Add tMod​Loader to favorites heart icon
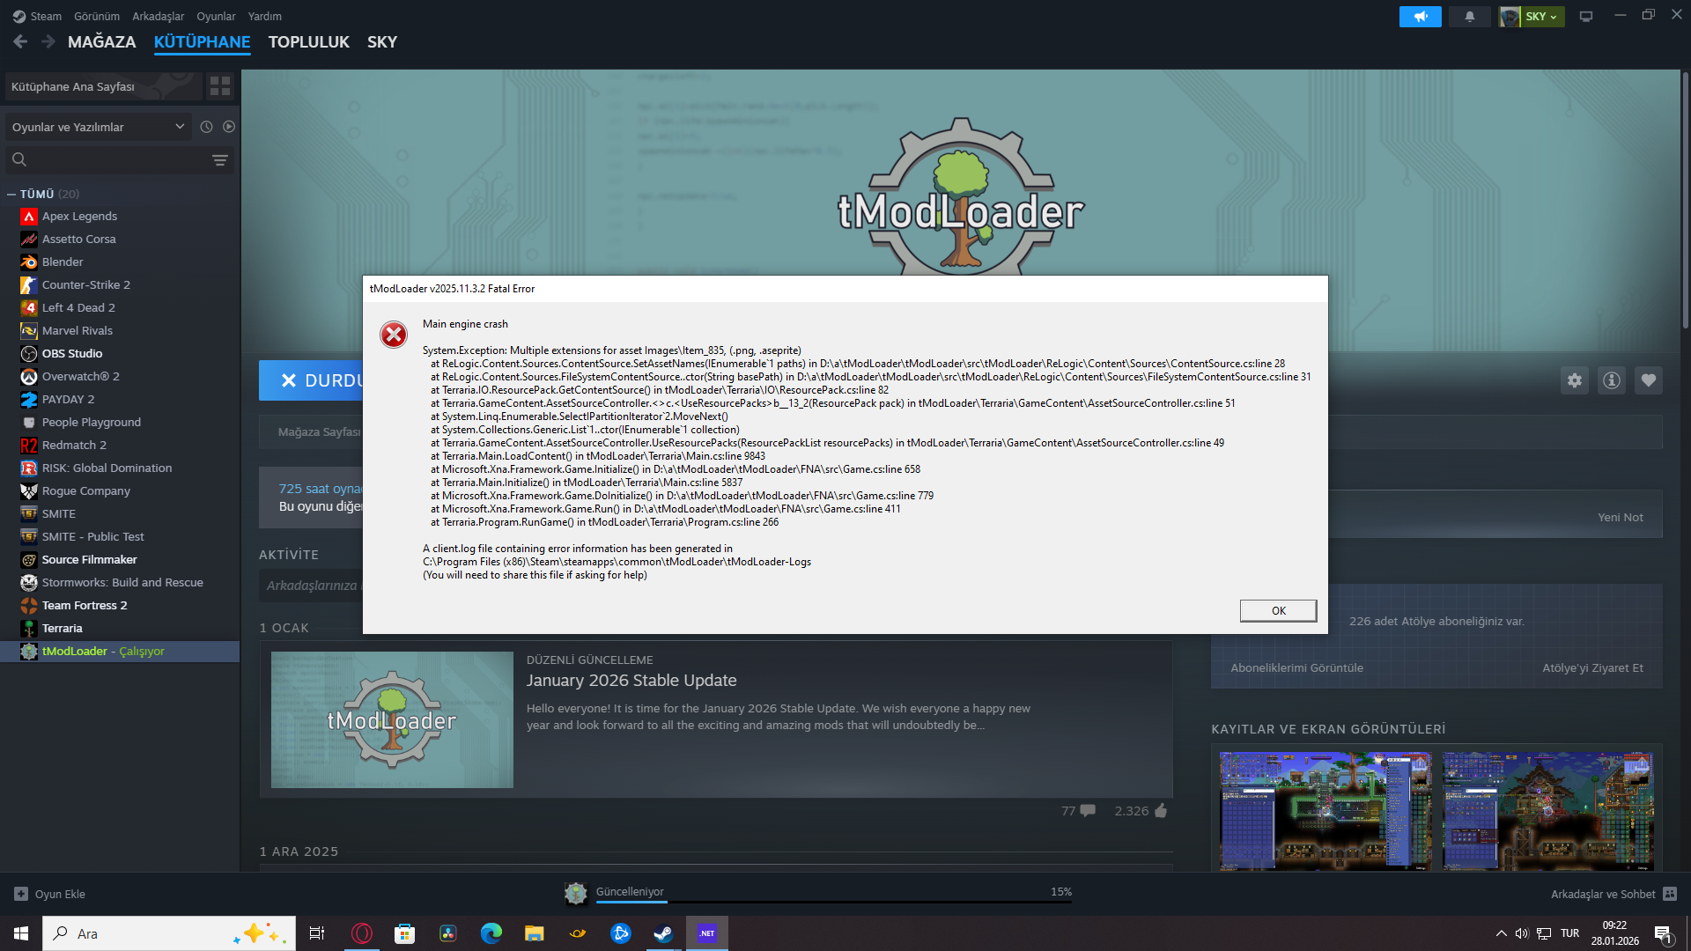1691x951 pixels. coord(1649,380)
